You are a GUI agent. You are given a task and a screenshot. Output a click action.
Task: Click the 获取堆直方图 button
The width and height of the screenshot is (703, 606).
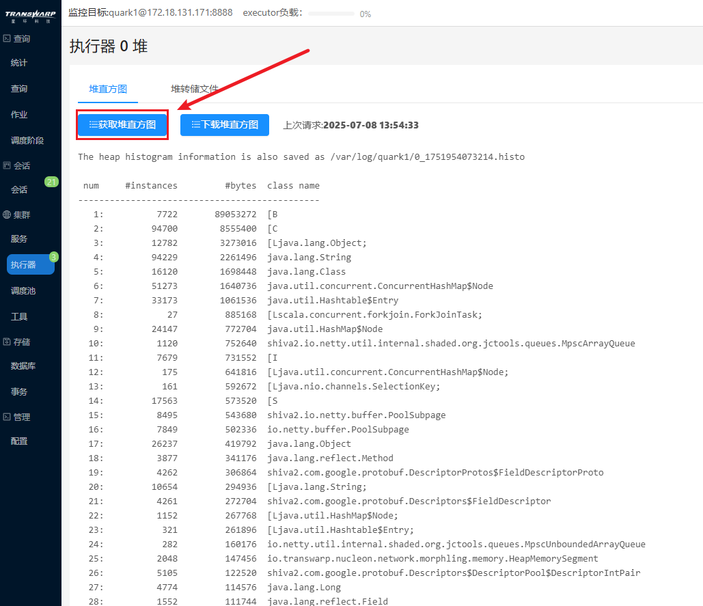pos(122,125)
